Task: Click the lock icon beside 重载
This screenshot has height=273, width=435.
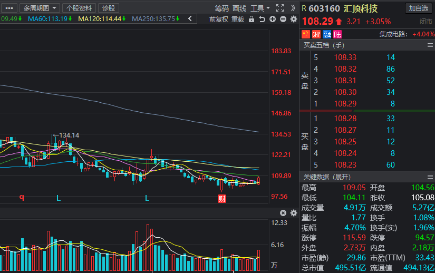Action: tap(252, 19)
